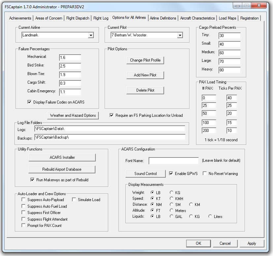The height and width of the screenshot is (256, 273).
Task: Expand the Current Pilot dropdown
Action: tap(180, 35)
